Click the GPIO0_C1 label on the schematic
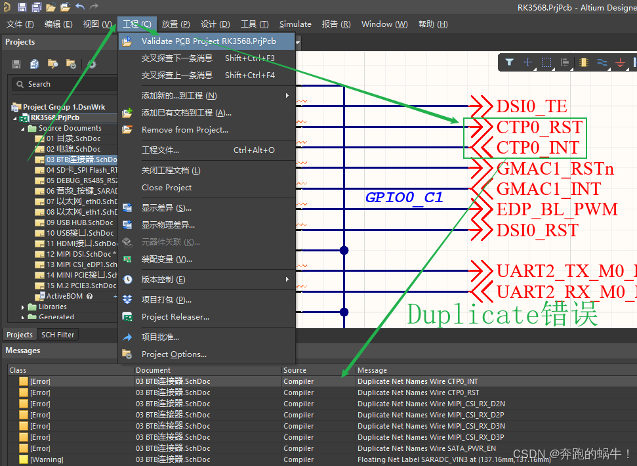Viewport: 637px width, 466px height. click(404, 198)
